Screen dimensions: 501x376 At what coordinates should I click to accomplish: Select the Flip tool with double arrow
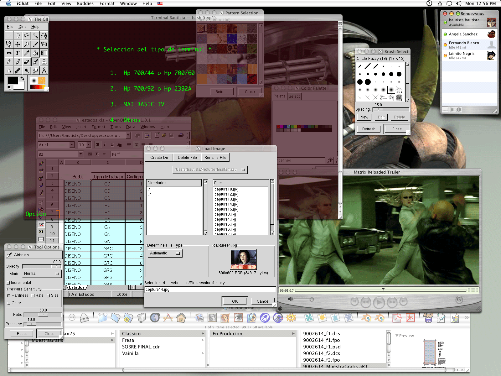9,53
